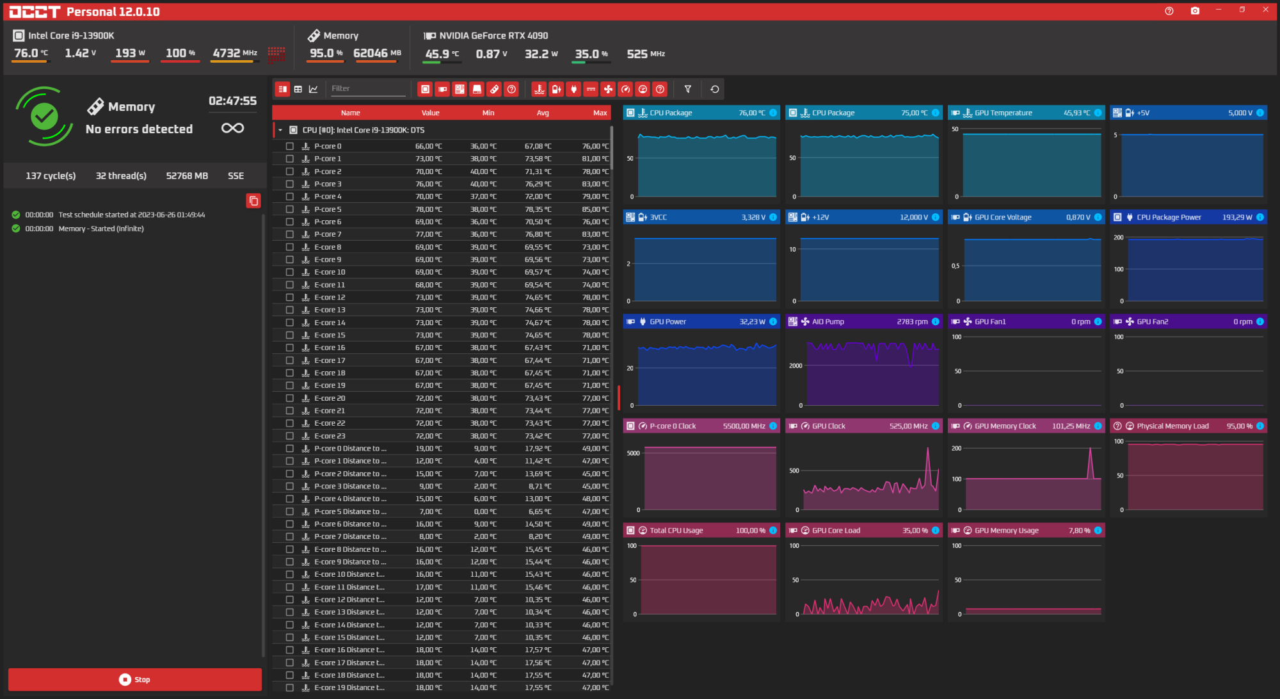Toggle the temperature sensor filter icon
The width and height of the screenshot is (1280, 699).
[x=540, y=89]
